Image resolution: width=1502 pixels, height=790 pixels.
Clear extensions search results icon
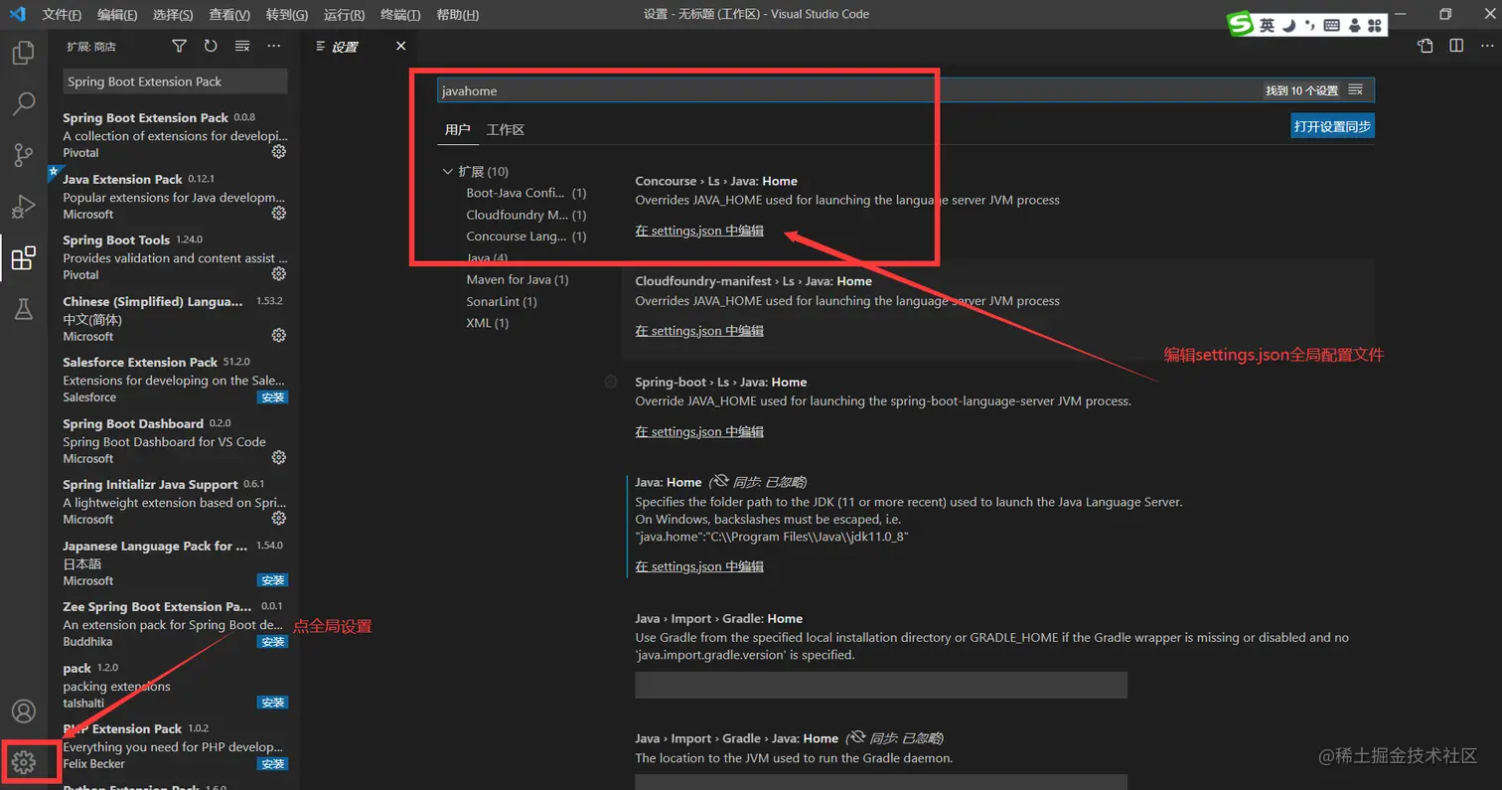tap(242, 47)
